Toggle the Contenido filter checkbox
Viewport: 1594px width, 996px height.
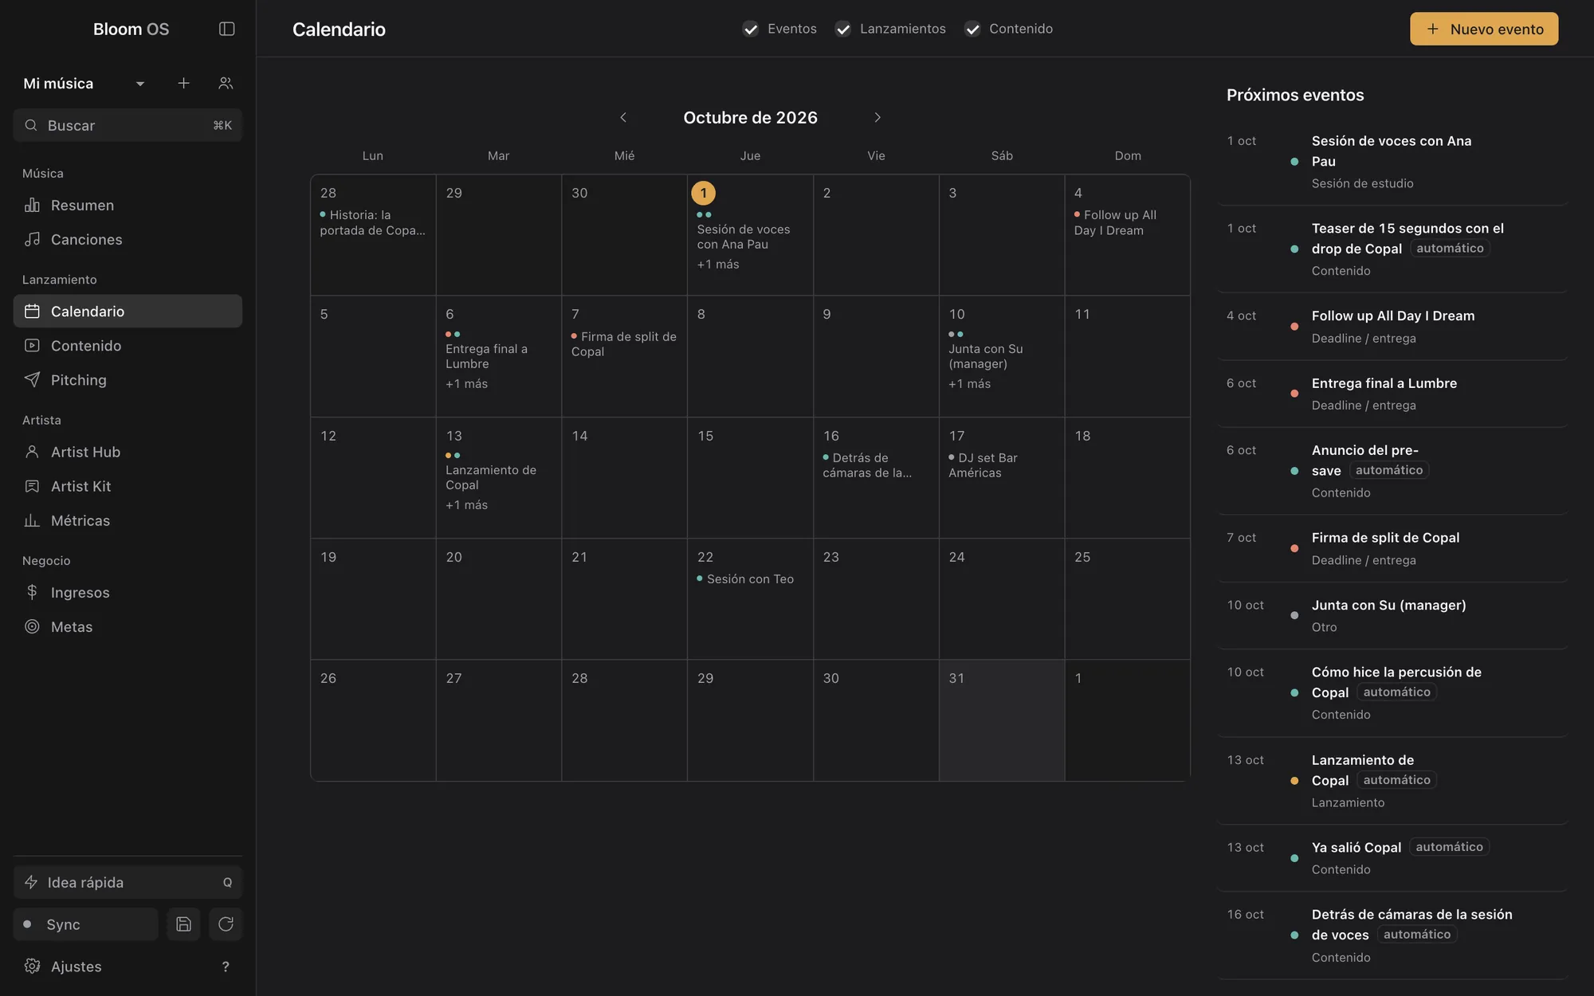(972, 29)
